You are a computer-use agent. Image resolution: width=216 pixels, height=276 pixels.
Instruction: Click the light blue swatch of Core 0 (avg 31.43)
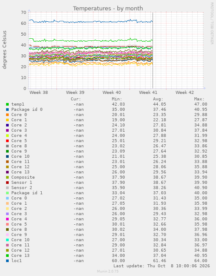pos(7,198)
